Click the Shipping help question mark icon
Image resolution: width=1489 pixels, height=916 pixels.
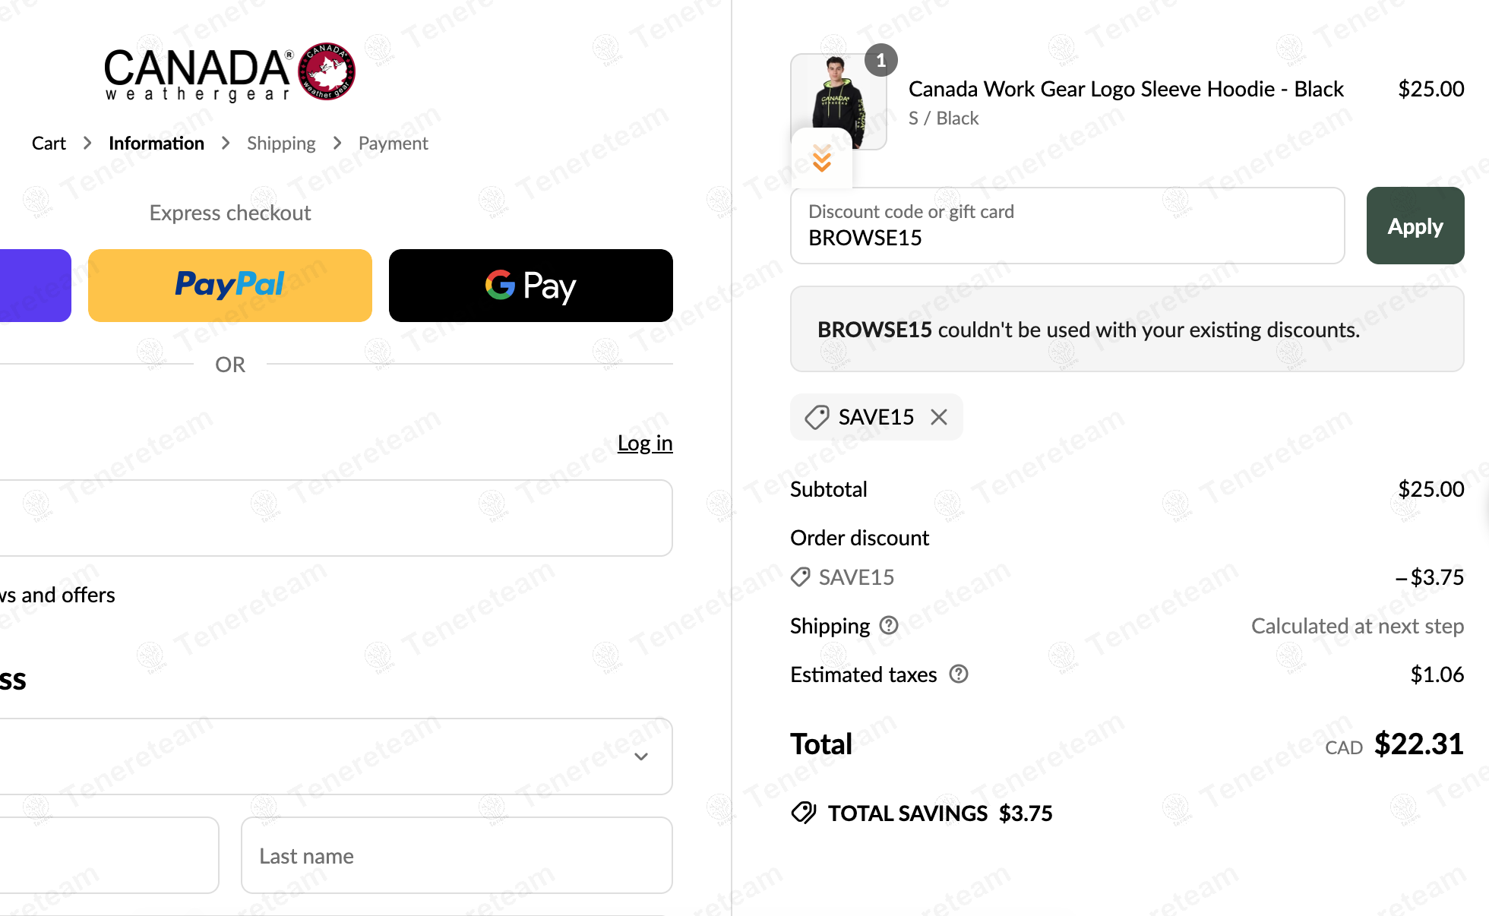click(889, 625)
